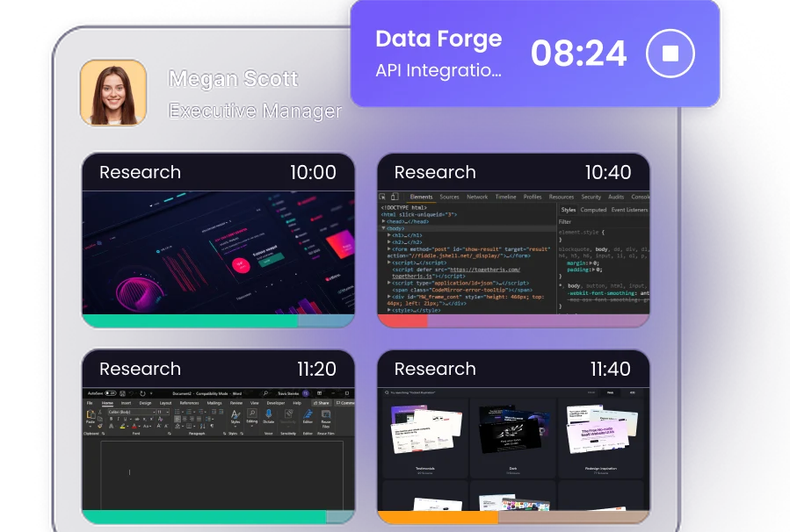790x532 pixels.
Task: Click the Executive Manager job title
Action: click(x=255, y=111)
